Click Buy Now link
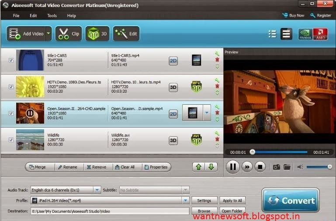 [293, 15]
